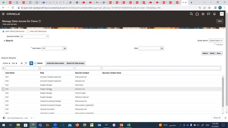
Task: Open the browser share icon
Action: pyautogui.click(x=204, y=8)
